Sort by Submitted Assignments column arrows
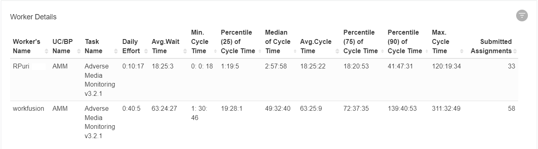Viewport: 538px width, 149px height. point(515,51)
